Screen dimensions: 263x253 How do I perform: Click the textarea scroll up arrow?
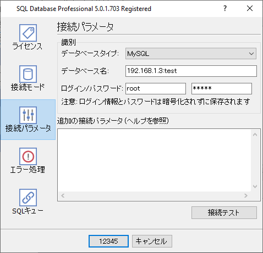point(255,134)
